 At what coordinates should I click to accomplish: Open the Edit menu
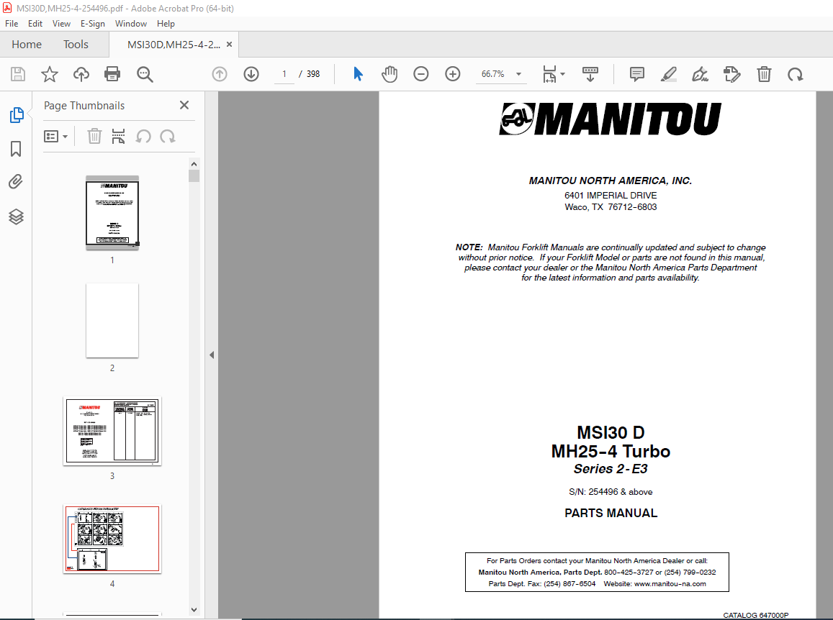tap(35, 23)
